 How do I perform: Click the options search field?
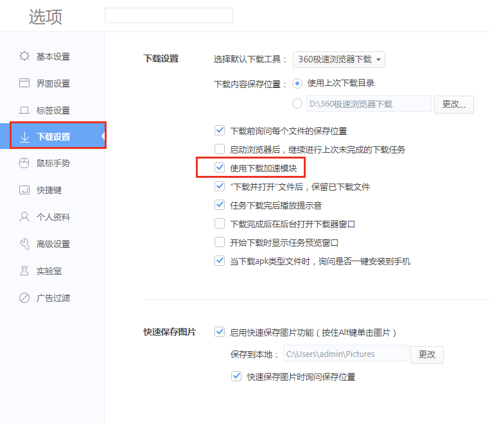point(169,15)
